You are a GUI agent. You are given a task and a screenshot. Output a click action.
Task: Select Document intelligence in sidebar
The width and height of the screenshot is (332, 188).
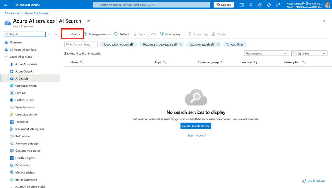click(x=30, y=129)
